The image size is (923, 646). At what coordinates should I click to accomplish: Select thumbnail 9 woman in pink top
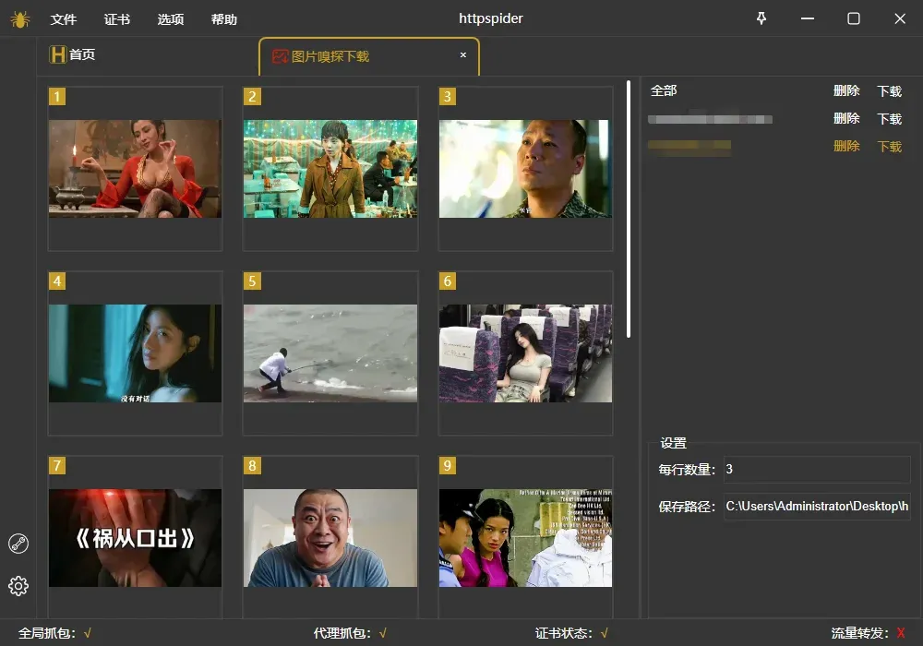(526, 538)
